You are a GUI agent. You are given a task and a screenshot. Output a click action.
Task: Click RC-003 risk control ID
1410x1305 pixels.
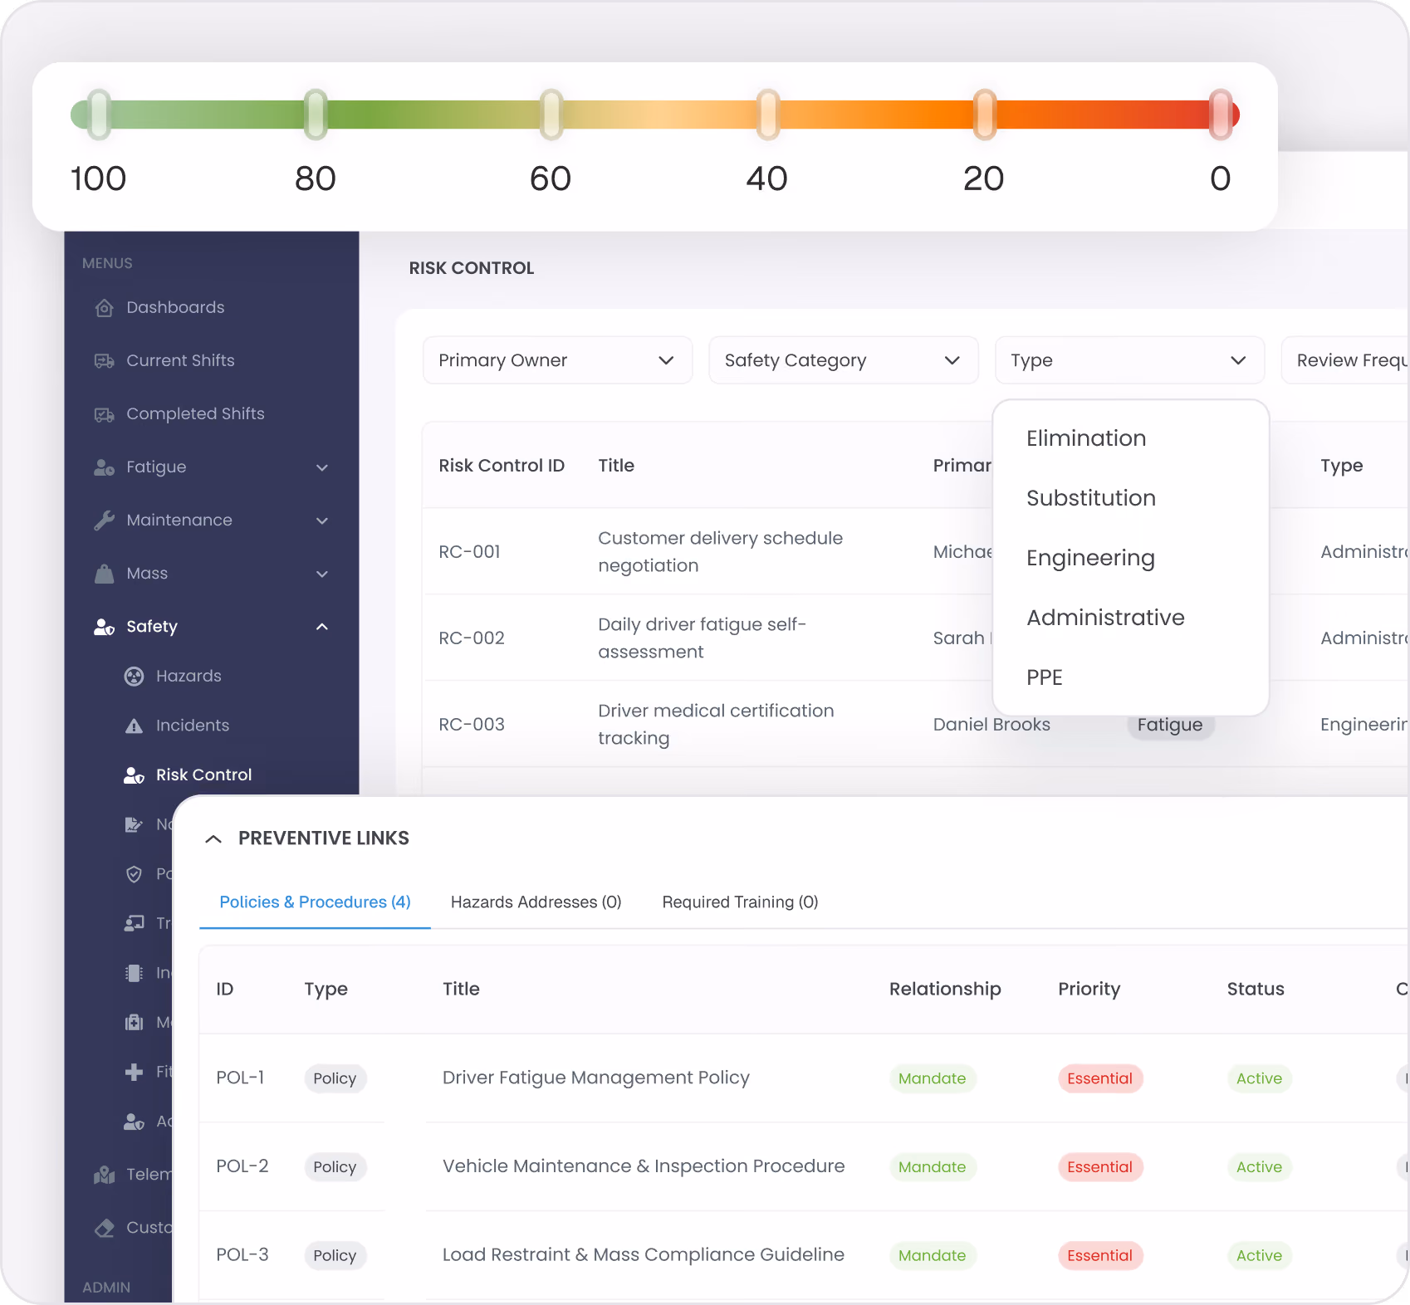coord(472,725)
